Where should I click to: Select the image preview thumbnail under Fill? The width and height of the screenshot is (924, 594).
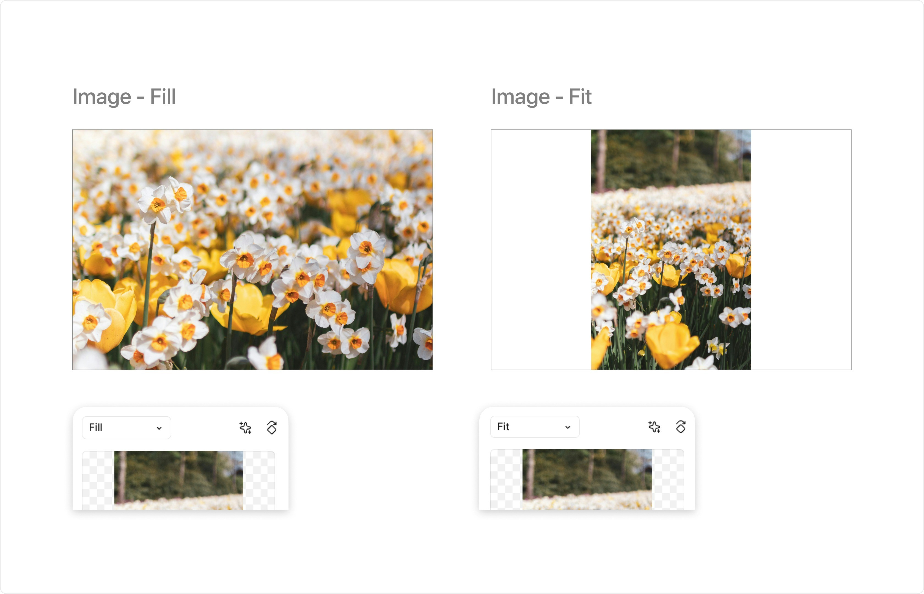pyautogui.click(x=178, y=480)
